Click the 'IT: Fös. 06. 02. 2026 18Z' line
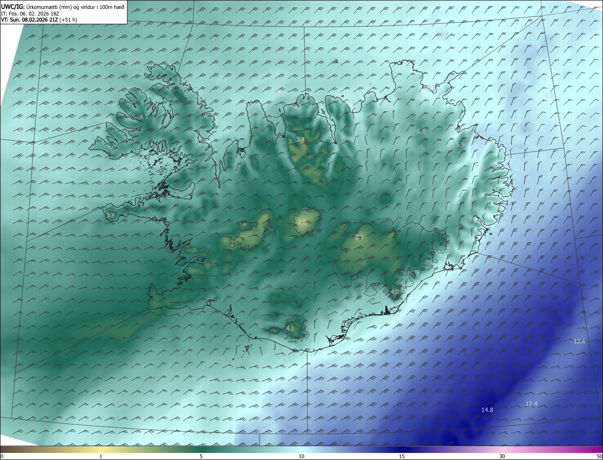This screenshot has width=603, height=460. (x=30, y=13)
